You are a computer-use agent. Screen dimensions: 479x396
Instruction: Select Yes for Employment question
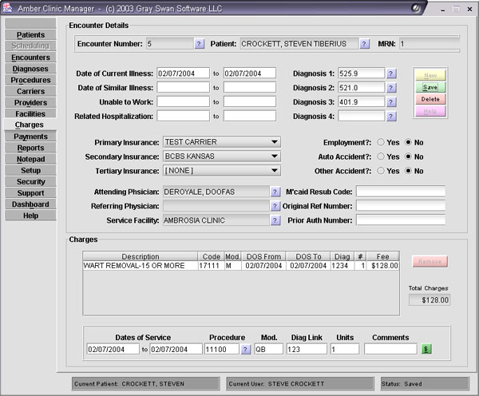[x=381, y=142]
